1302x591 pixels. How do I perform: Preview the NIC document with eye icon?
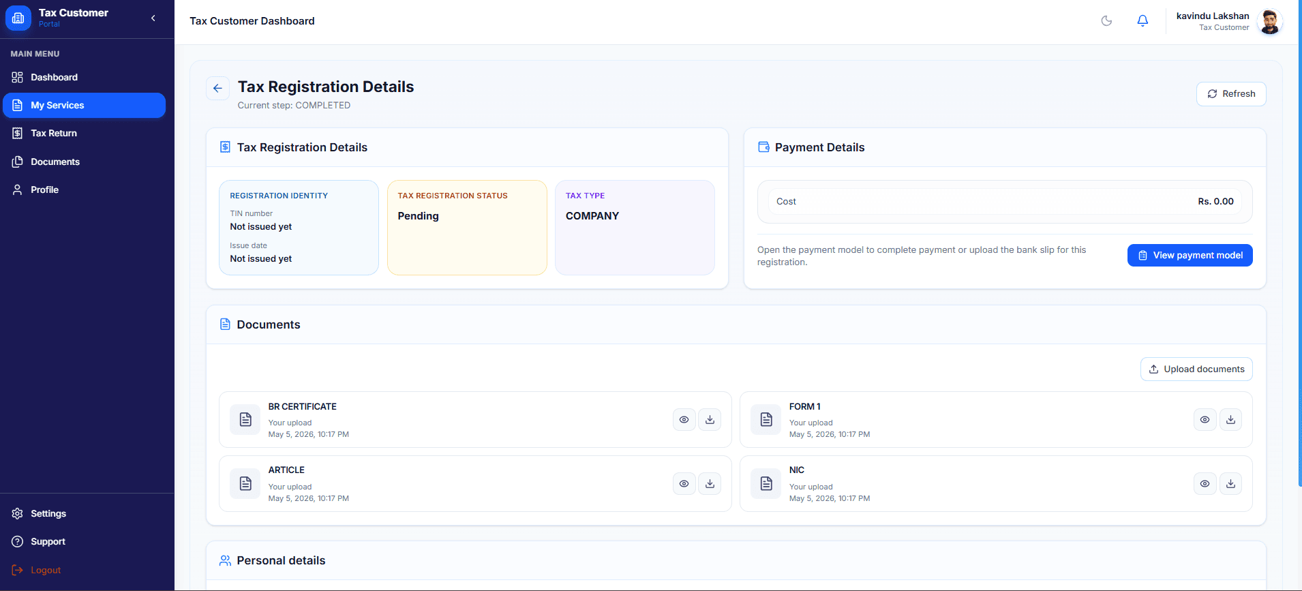[x=1205, y=484]
